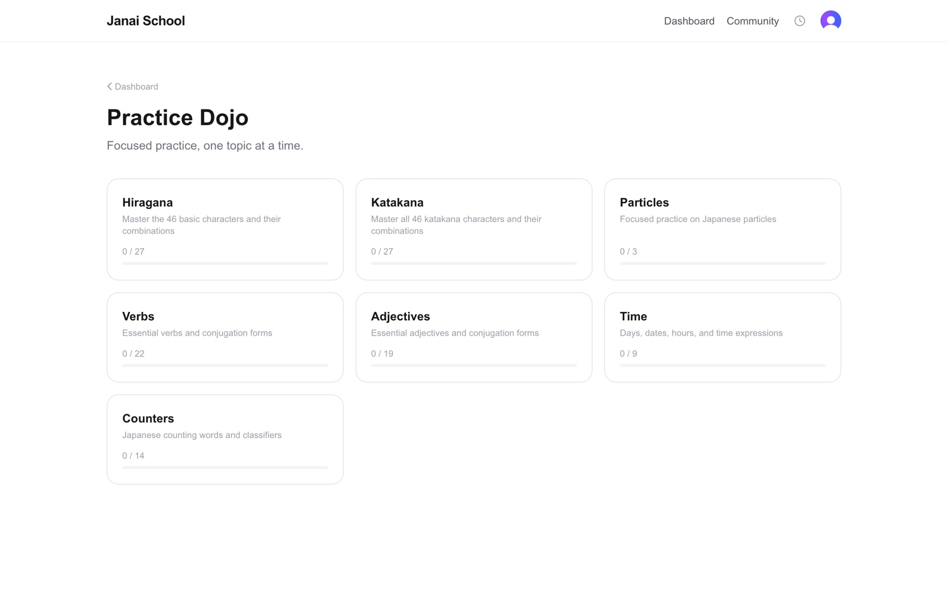The height and width of the screenshot is (592, 948).
Task: Click the Hiragana progress bar
Action: click(x=225, y=263)
